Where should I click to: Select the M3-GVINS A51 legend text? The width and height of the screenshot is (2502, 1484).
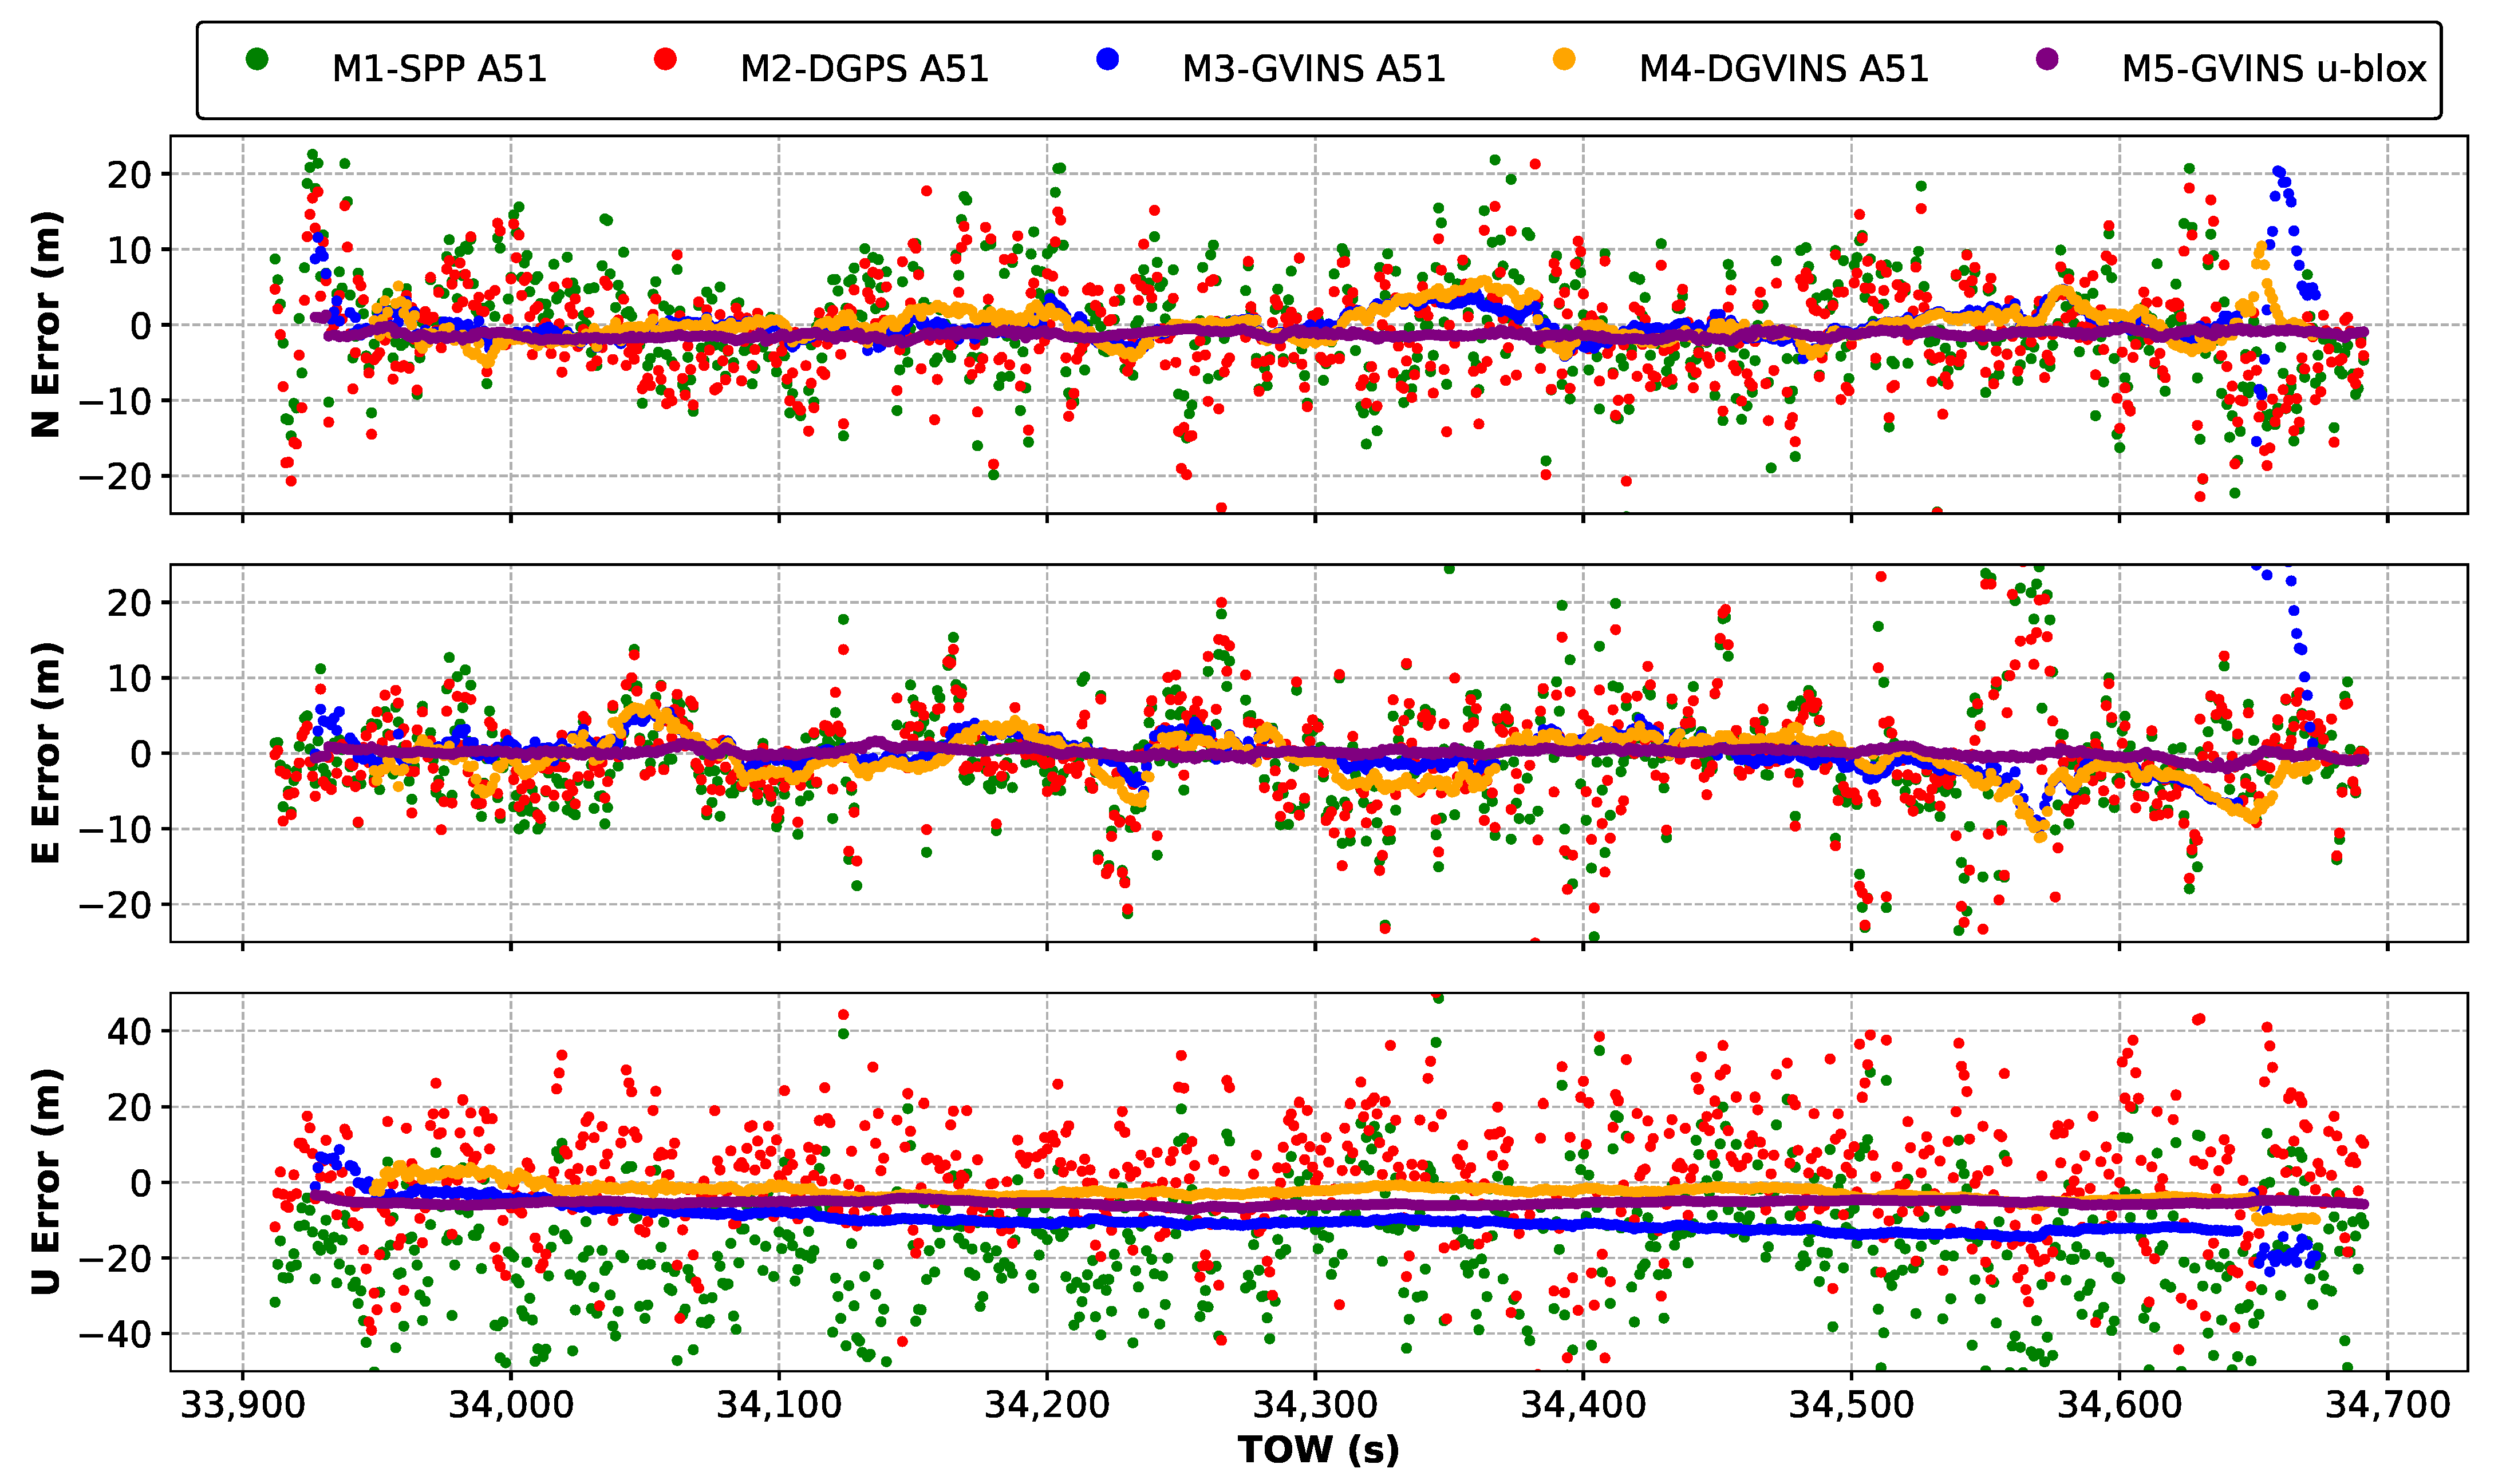(1313, 69)
